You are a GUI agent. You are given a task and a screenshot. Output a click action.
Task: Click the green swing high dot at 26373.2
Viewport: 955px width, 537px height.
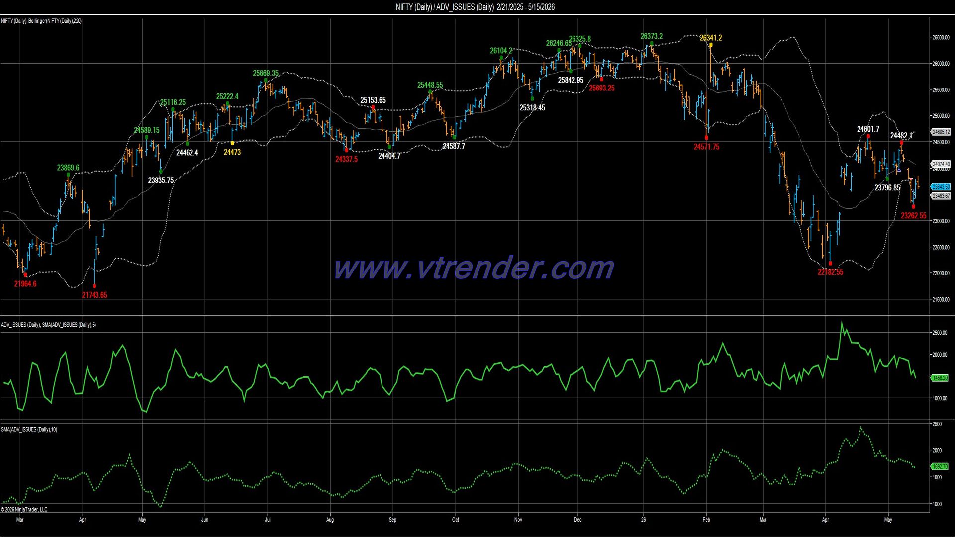click(x=652, y=43)
